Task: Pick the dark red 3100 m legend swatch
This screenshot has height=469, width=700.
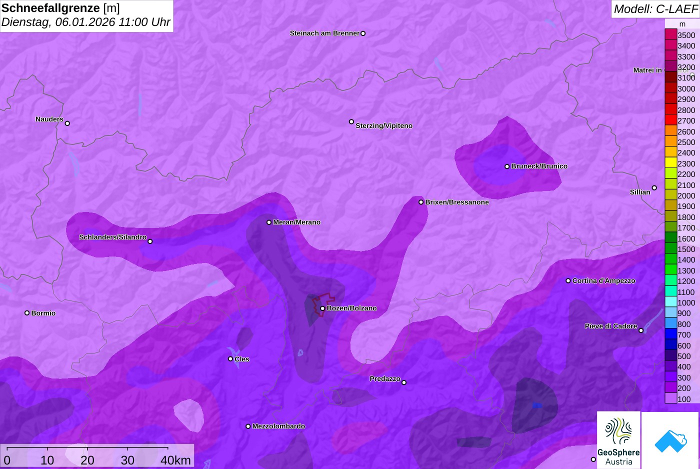Action: click(671, 77)
